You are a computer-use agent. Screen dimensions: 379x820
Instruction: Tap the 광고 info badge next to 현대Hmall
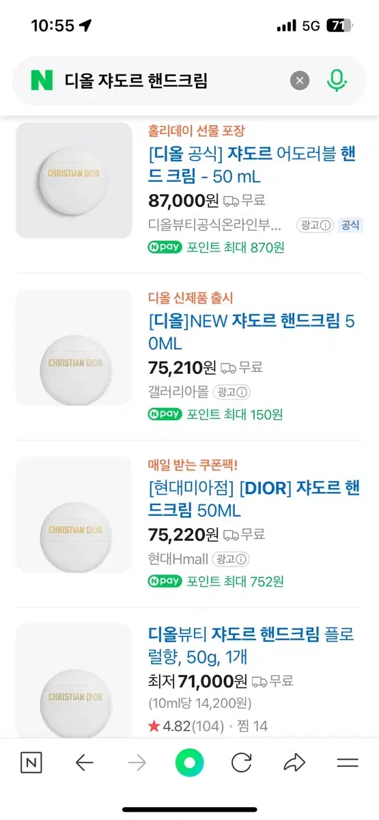(230, 558)
